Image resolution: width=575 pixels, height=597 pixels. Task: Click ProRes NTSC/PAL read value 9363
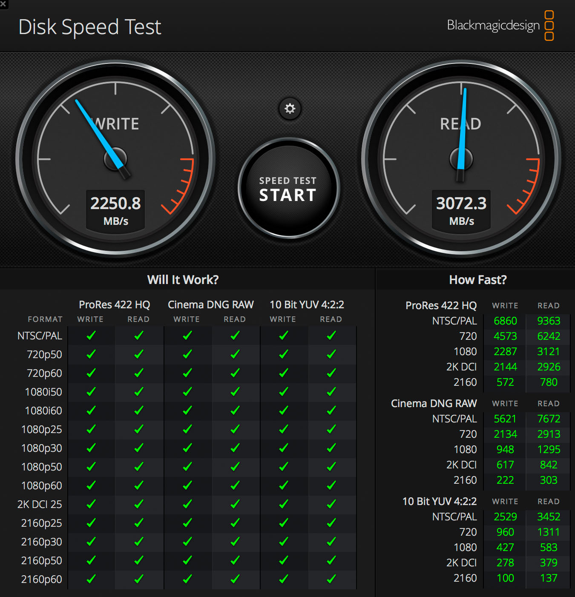(x=549, y=321)
